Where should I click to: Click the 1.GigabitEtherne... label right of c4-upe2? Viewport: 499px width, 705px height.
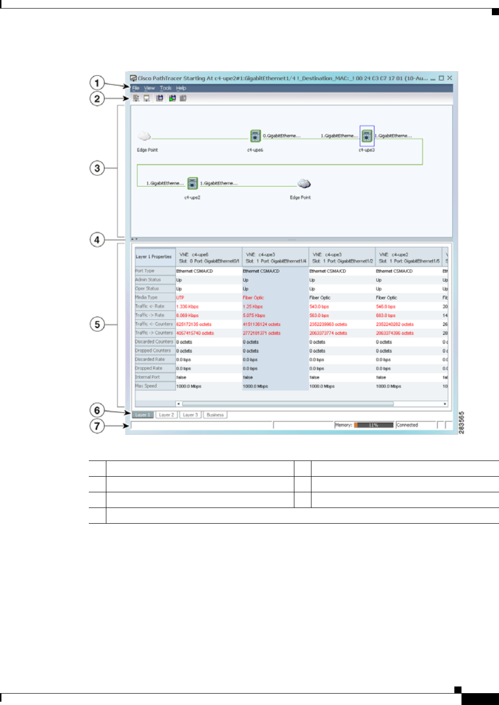(x=219, y=183)
